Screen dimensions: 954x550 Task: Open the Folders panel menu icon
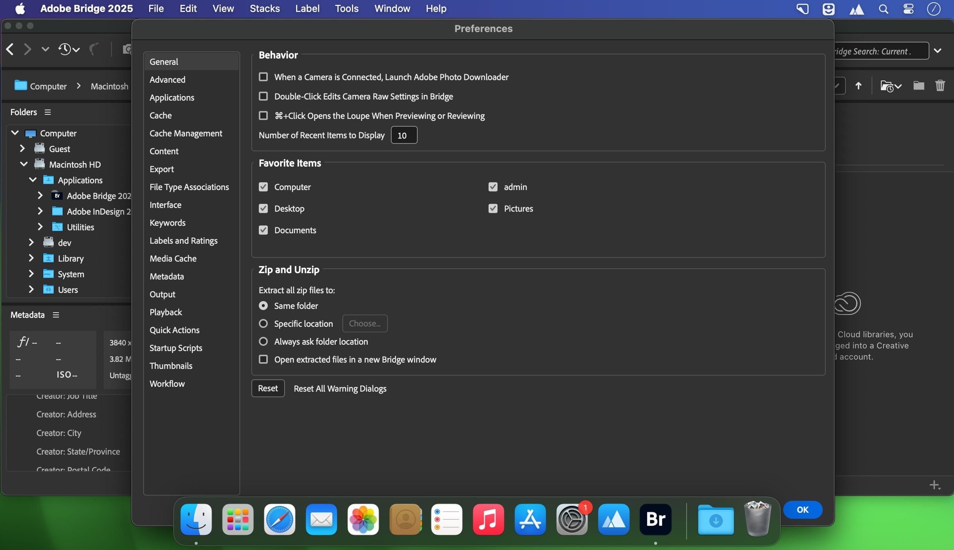pos(48,112)
